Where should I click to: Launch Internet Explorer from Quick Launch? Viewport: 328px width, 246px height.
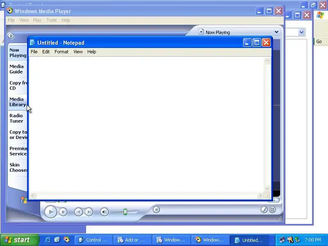(48, 240)
